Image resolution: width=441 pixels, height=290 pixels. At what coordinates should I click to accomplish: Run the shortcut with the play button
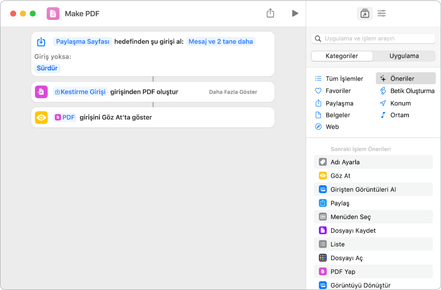point(295,13)
